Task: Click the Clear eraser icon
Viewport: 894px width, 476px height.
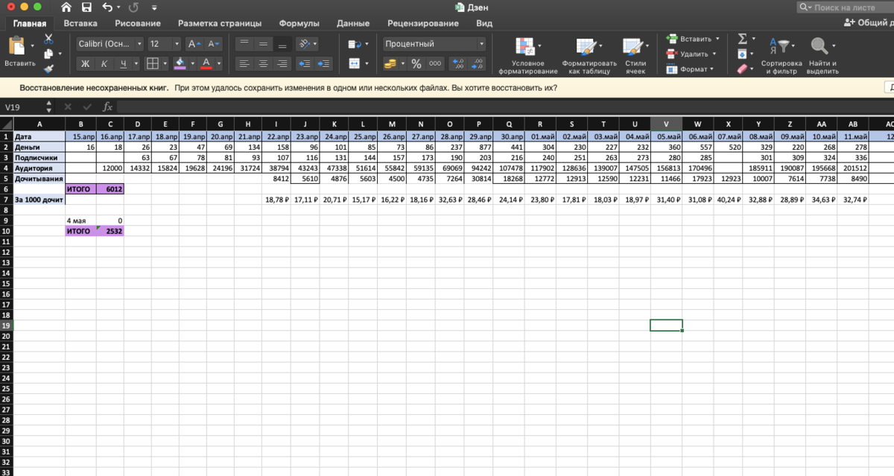Action: point(742,69)
